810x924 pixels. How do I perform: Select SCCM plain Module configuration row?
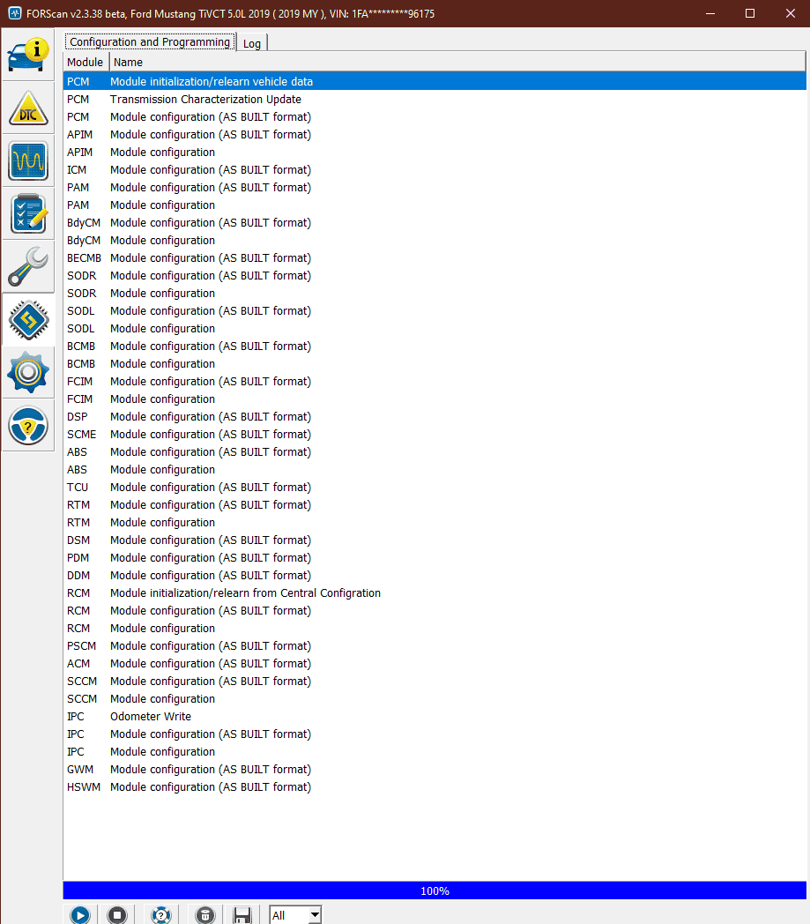tap(435, 699)
